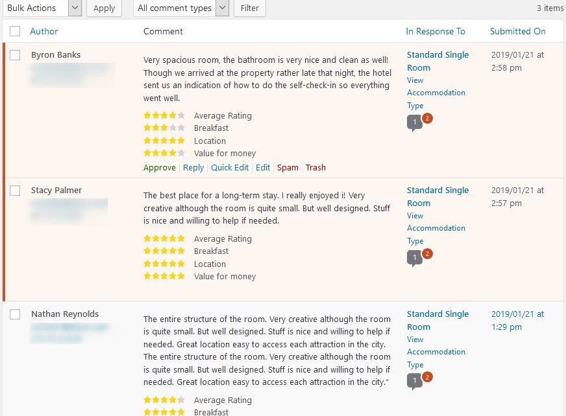The width and height of the screenshot is (566, 416).
Task: Sort by Submitted On column header
Action: (517, 31)
